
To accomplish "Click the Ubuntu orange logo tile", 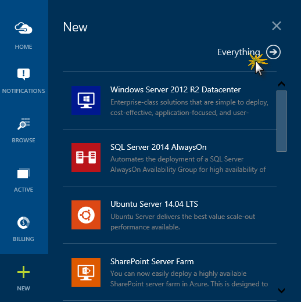I will pos(86,215).
